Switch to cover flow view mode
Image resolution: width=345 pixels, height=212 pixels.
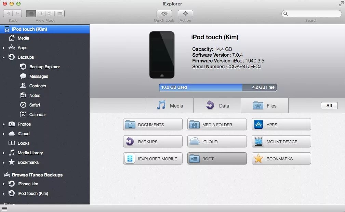[59, 14]
